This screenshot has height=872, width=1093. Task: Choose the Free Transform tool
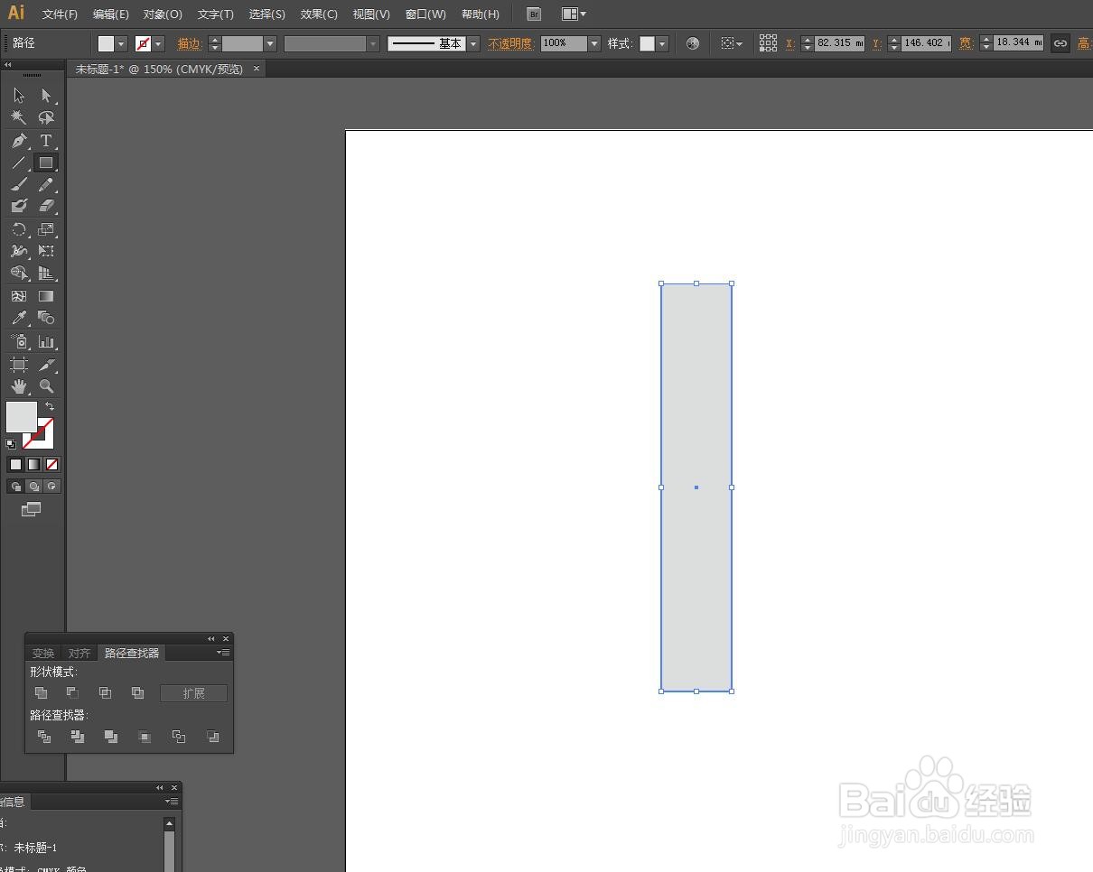click(46, 251)
